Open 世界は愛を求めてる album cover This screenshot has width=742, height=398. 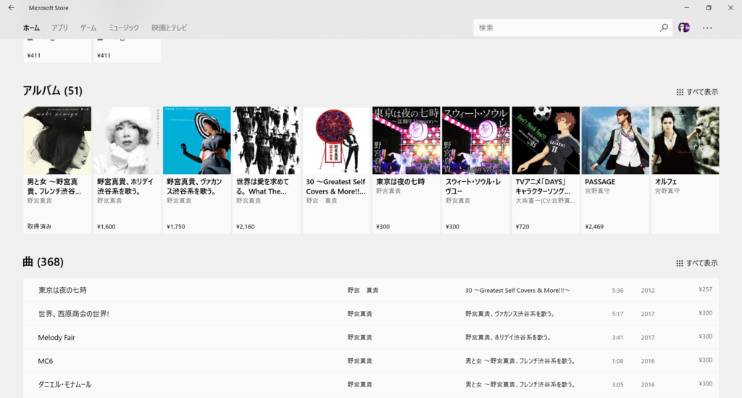(x=267, y=140)
